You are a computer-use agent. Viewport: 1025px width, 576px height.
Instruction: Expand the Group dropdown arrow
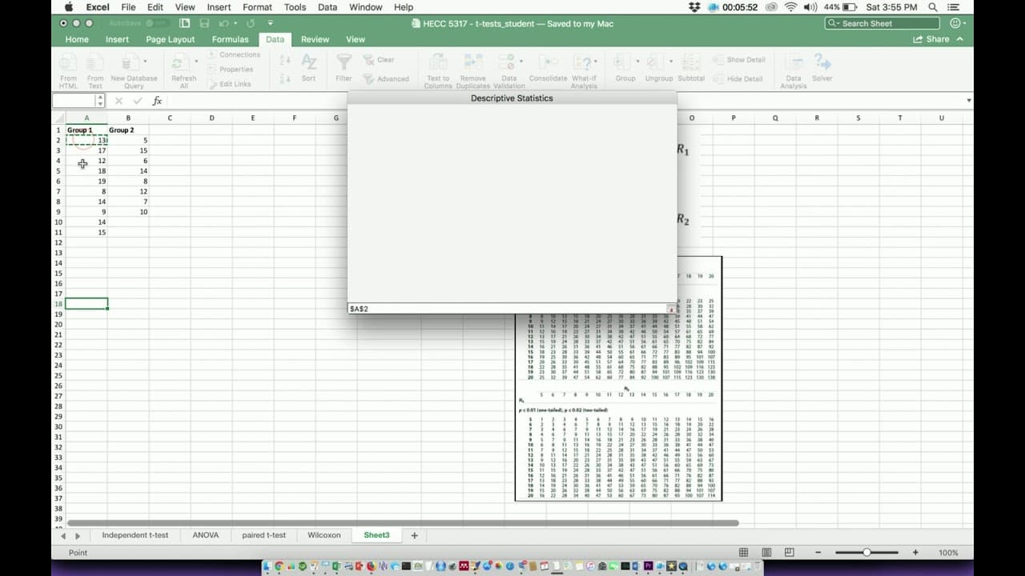point(637,62)
